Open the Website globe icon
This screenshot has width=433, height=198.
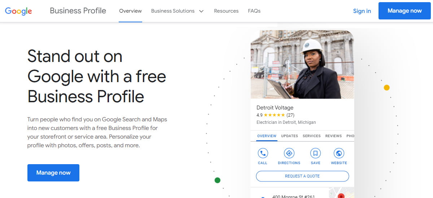tap(339, 153)
